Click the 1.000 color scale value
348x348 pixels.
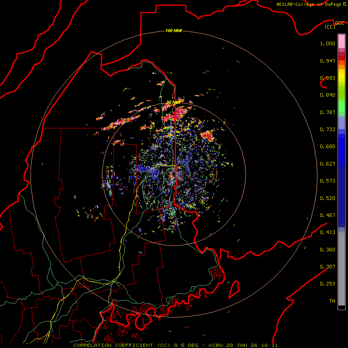tap(328, 43)
